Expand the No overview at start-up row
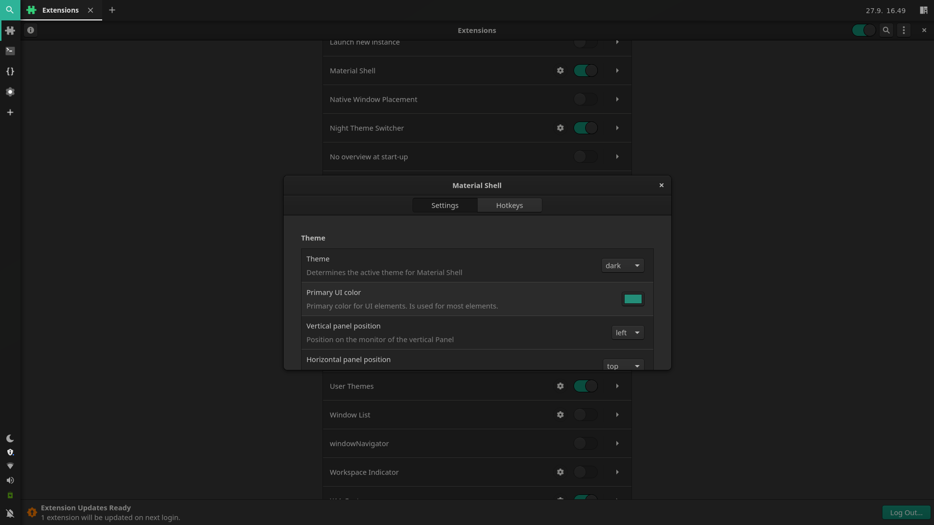Viewport: 934px width, 525px height. tap(617, 157)
